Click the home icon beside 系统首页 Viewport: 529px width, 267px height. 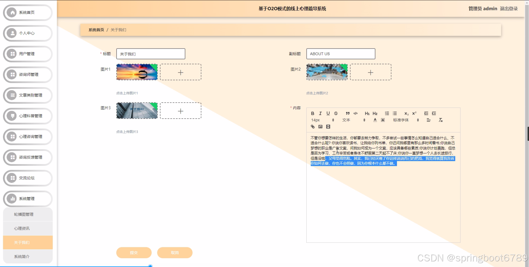(x=12, y=12)
